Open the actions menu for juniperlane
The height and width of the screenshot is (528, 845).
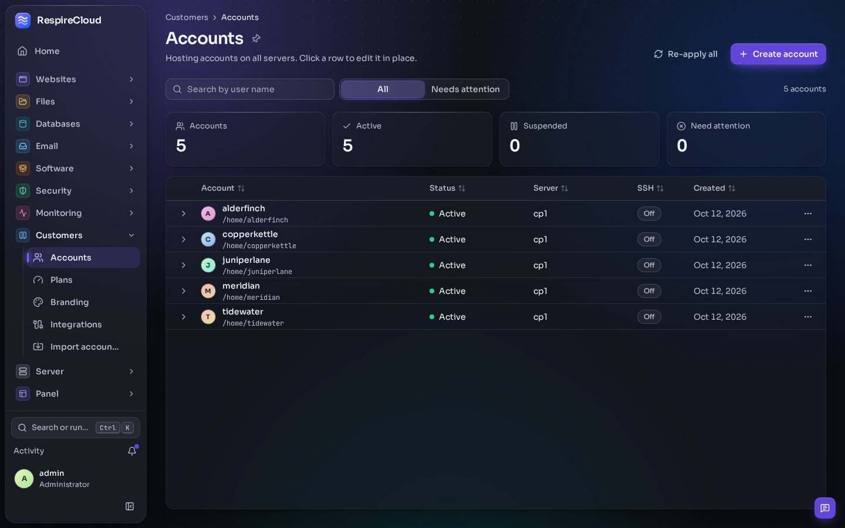click(808, 265)
